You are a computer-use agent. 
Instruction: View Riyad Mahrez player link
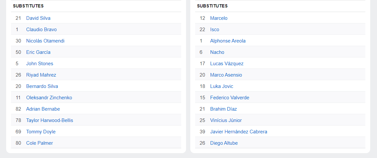tap(41, 75)
